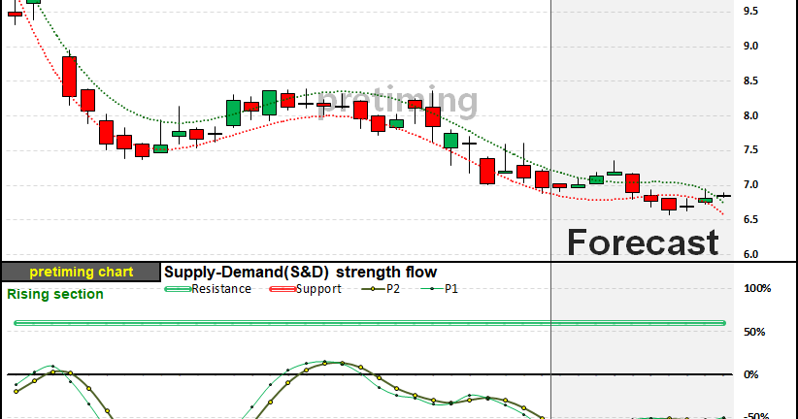Click the 8.5 price axis label
The width and height of the screenshot is (798, 419).
pyautogui.click(x=750, y=81)
